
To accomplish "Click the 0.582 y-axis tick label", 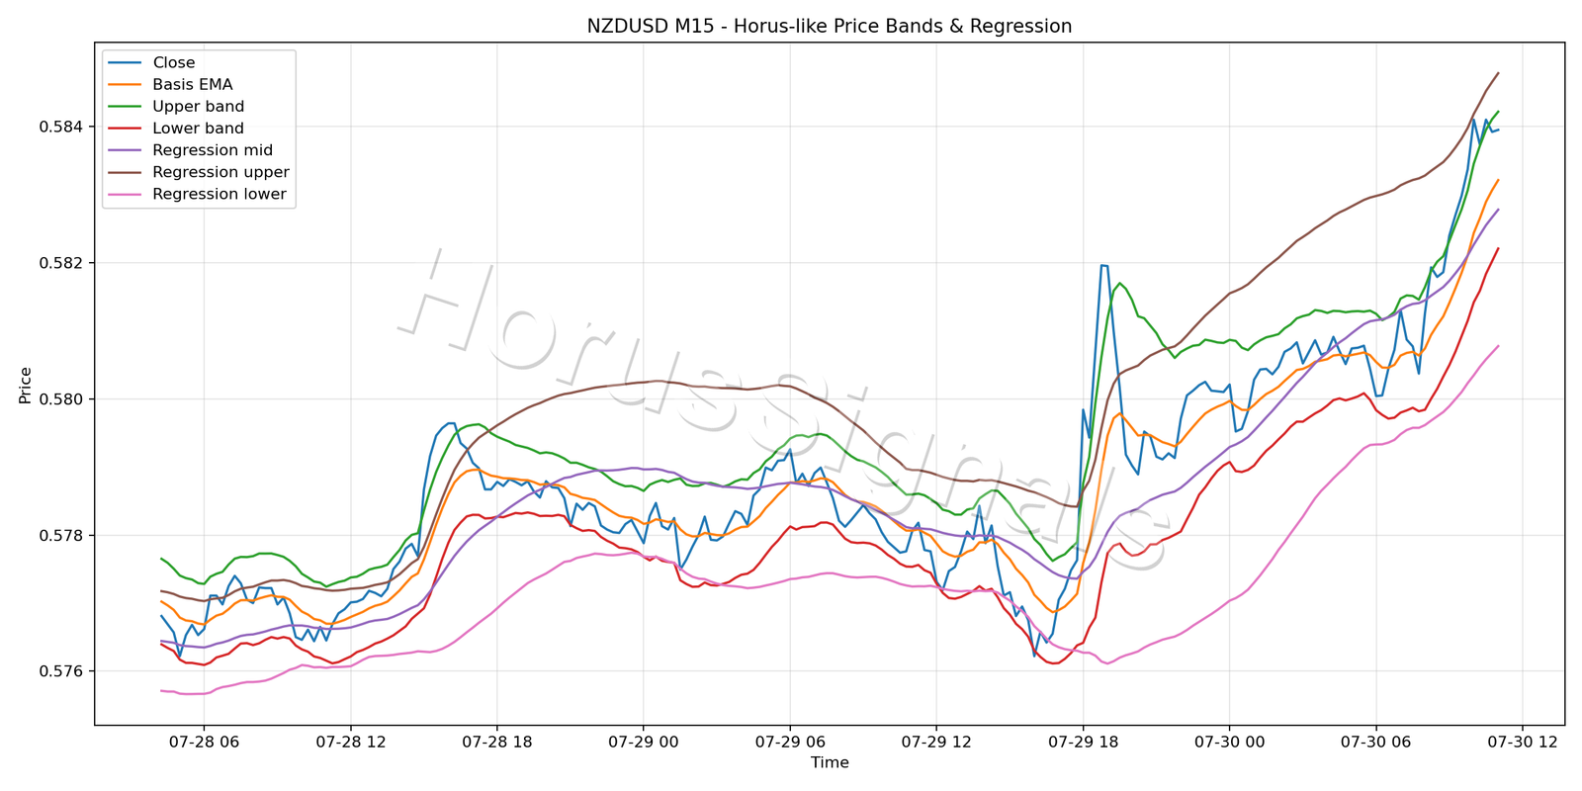I will 61,263.
